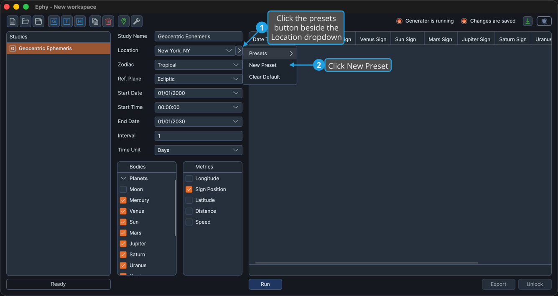Open the Start Date picker
This screenshot has width=558, height=296.
(x=198, y=93)
